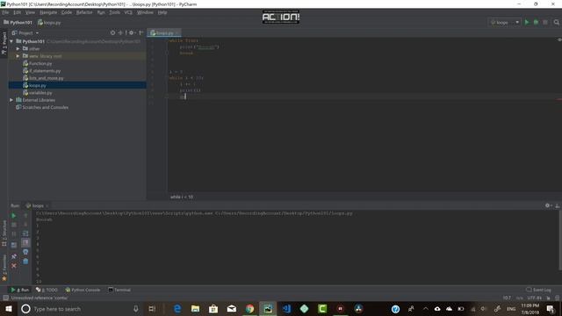Screen dimensions: 562x316
Task: Click the print icon in Run panel
Action: pos(25,252)
